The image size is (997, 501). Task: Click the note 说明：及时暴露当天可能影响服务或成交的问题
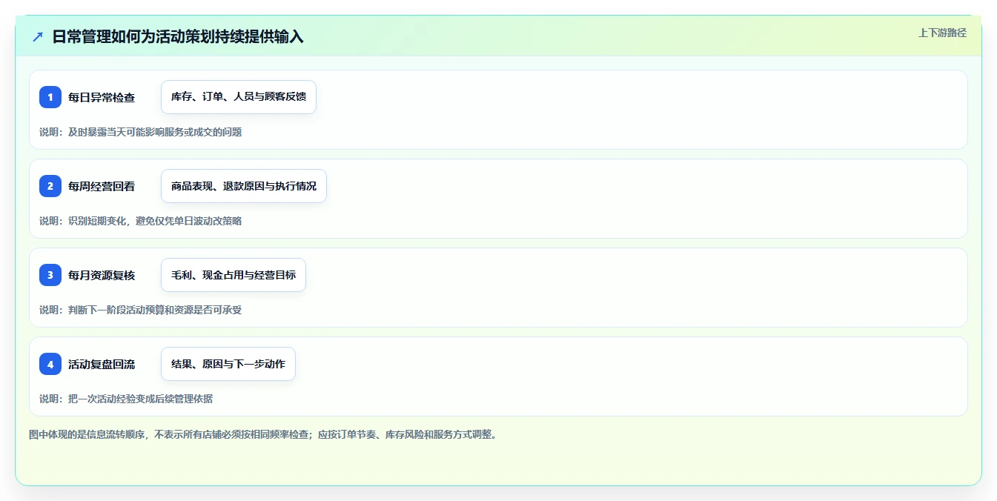pyautogui.click(x=141, y=132)
